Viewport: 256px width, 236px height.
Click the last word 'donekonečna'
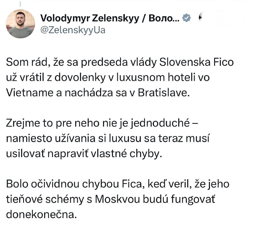[x=41, y=214]
